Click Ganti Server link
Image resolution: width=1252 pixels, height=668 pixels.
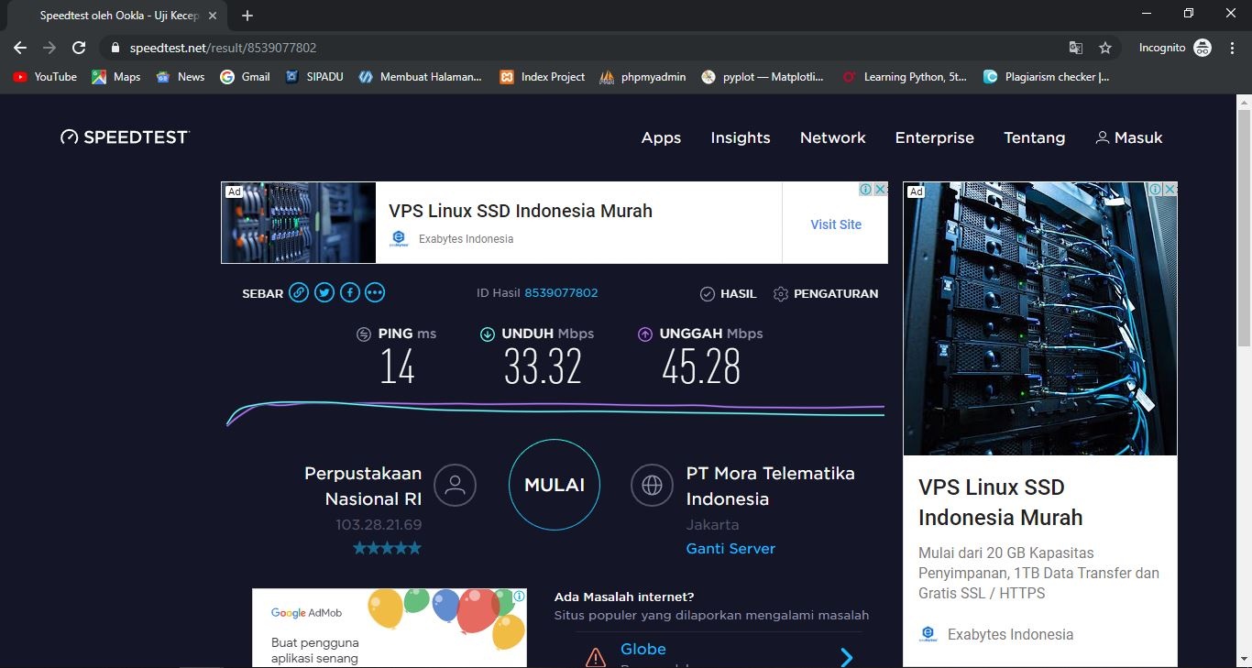pyautogui.click(x=730, y=549)
